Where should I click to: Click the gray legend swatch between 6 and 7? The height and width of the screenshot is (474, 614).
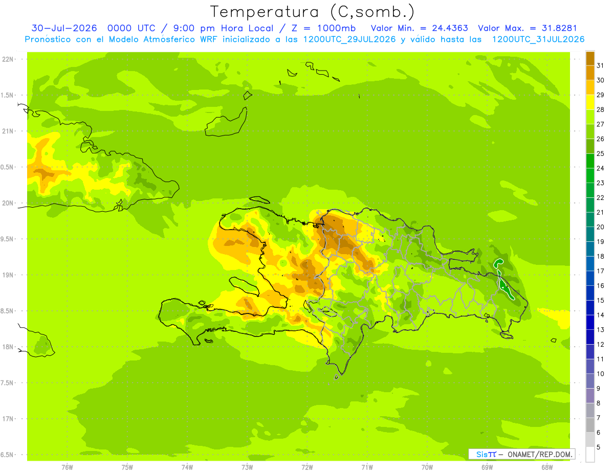click(x=590, y=425)
